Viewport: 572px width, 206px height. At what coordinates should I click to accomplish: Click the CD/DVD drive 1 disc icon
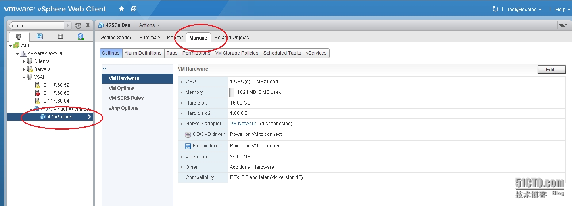pyautogui.click(x=188, y=134)
